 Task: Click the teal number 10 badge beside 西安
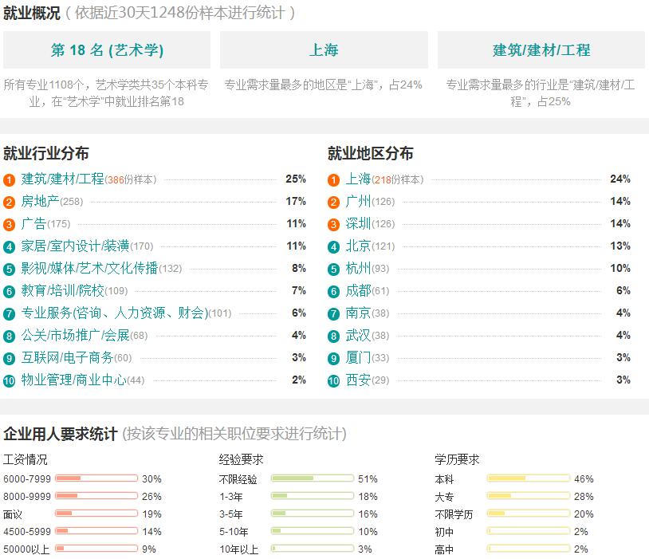click(x=333, y=381)
